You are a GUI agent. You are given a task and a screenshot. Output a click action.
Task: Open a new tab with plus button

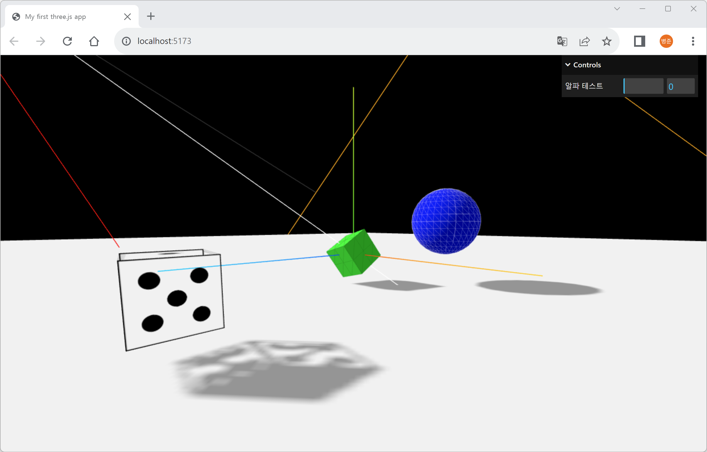[x=151, y=16]
